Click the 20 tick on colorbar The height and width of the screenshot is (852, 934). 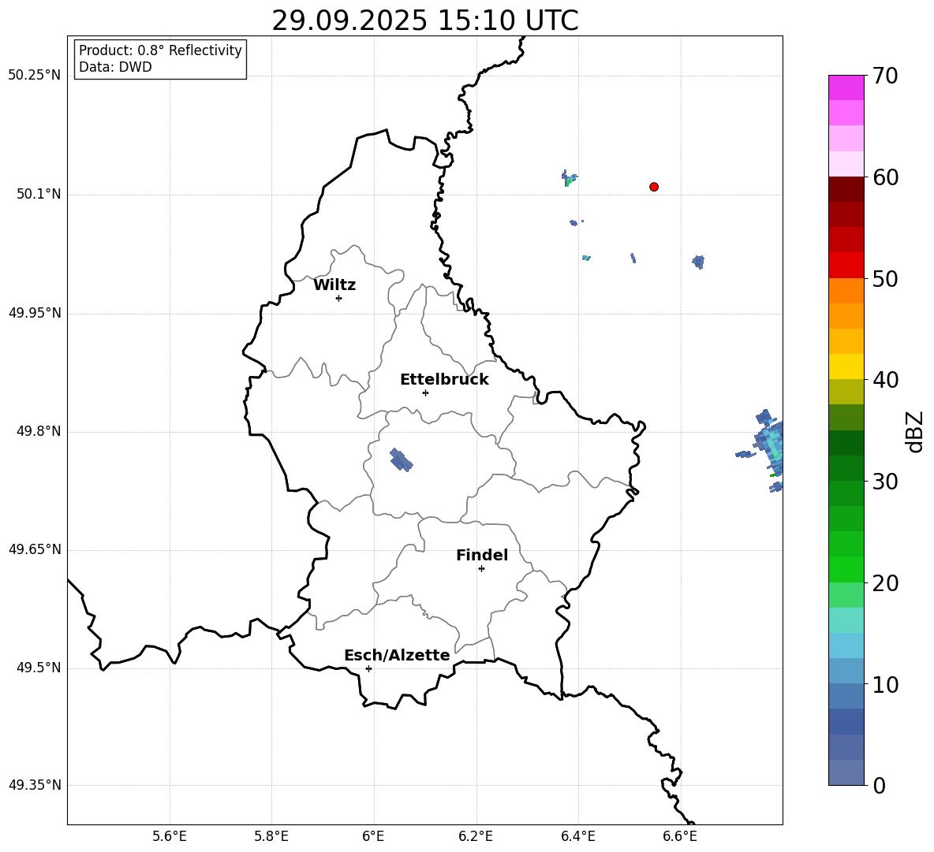click(x=885, y=583)
